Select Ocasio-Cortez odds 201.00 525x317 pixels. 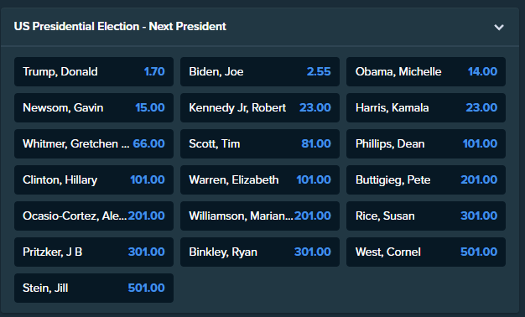point(94,216)
